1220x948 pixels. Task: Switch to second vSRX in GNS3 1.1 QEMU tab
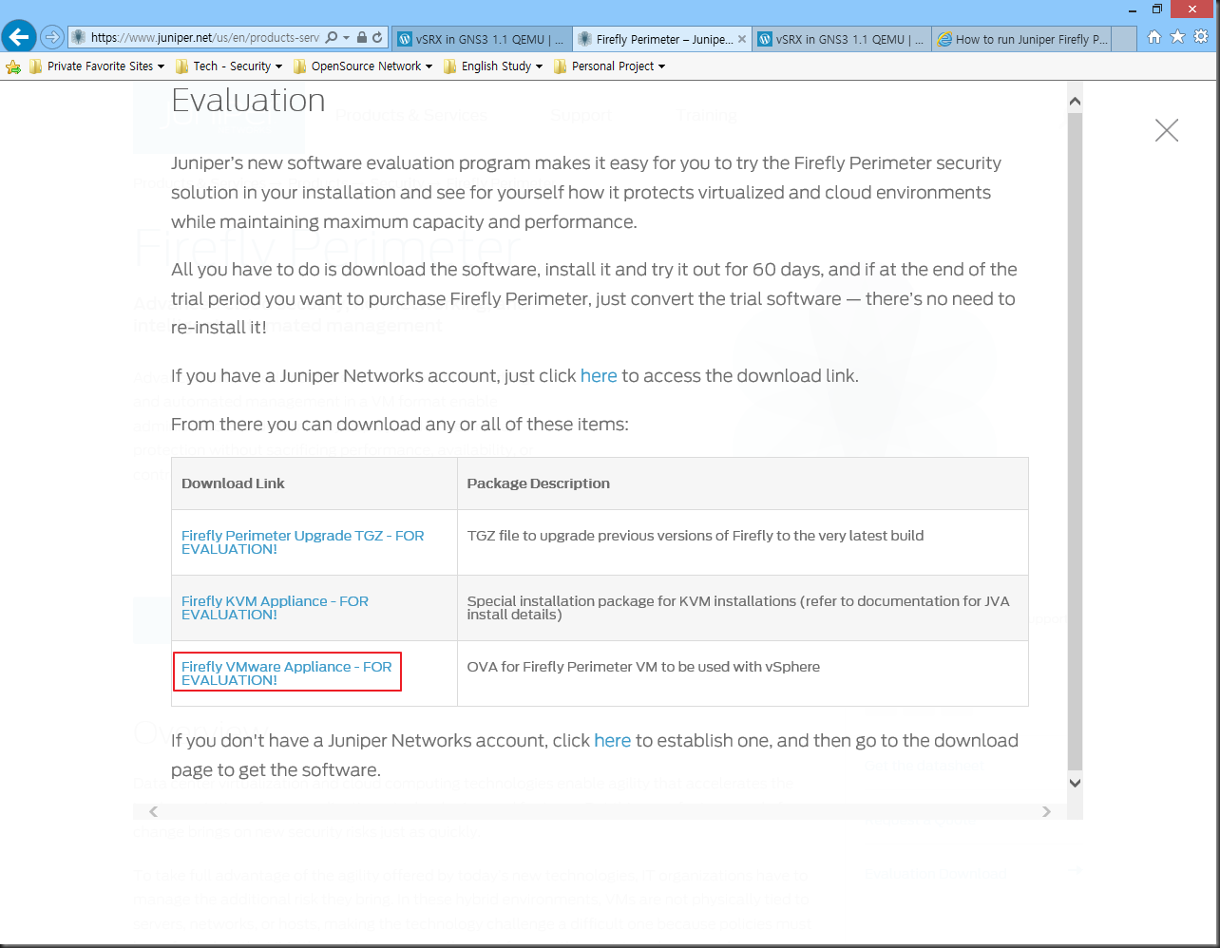pyautogui.click(x=841, y=39)
